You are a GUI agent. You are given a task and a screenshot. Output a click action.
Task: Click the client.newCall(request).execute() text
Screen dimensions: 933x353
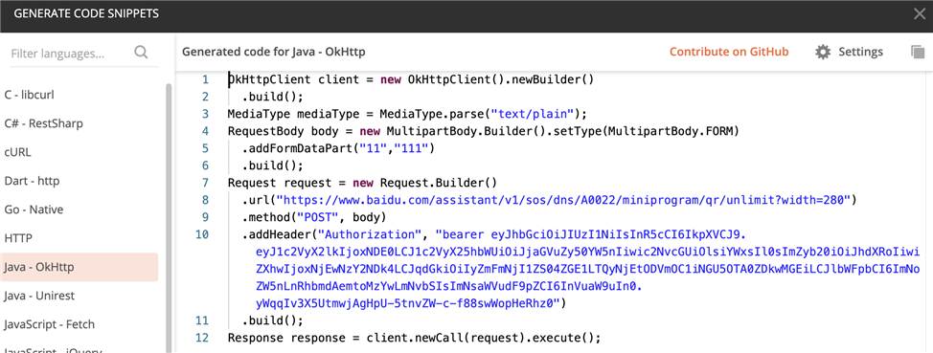click(x=480, y=338)
